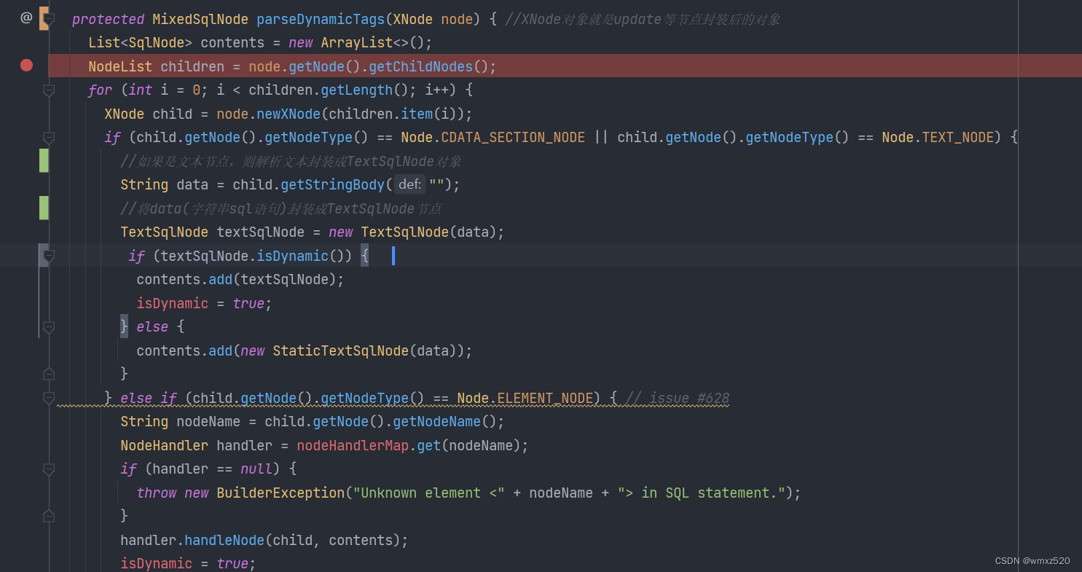The height and width of the screenshot is (572, 1082).
Task: Click fold end marker below throw new BuilderException
Action: pyautogui.click(x=49, y=517)
